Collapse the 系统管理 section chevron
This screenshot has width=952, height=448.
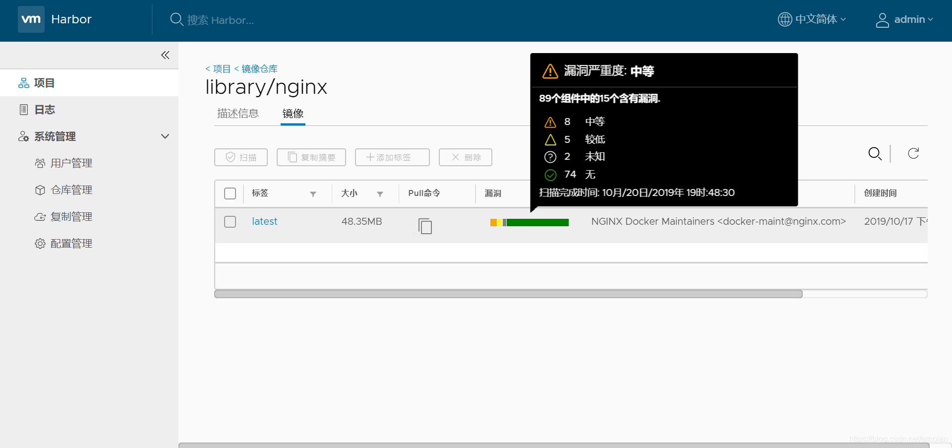point(165,136)
